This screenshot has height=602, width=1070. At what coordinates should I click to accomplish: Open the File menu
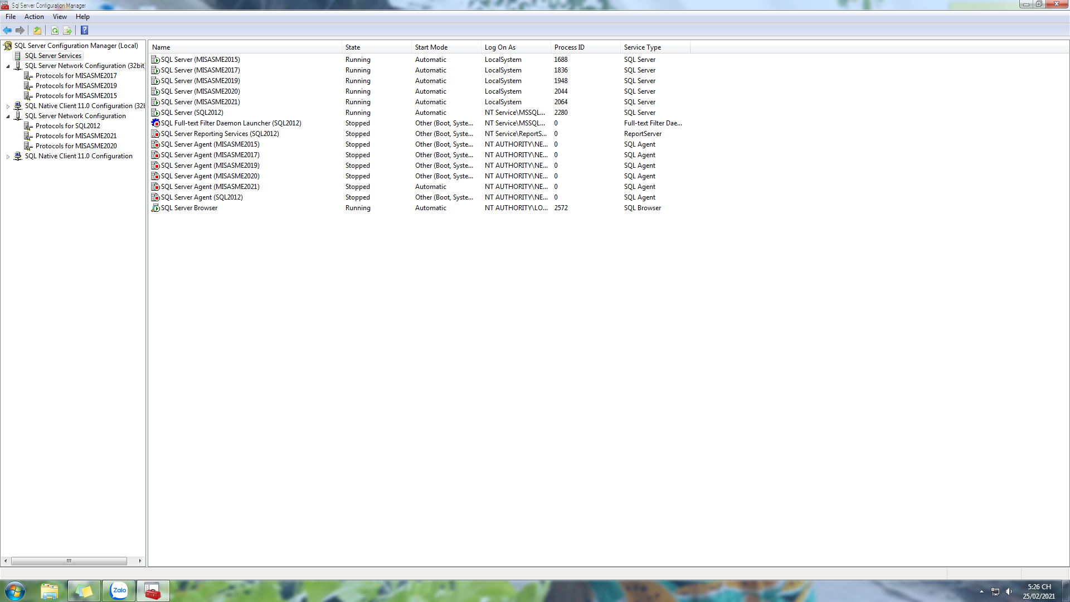(11, 17)
